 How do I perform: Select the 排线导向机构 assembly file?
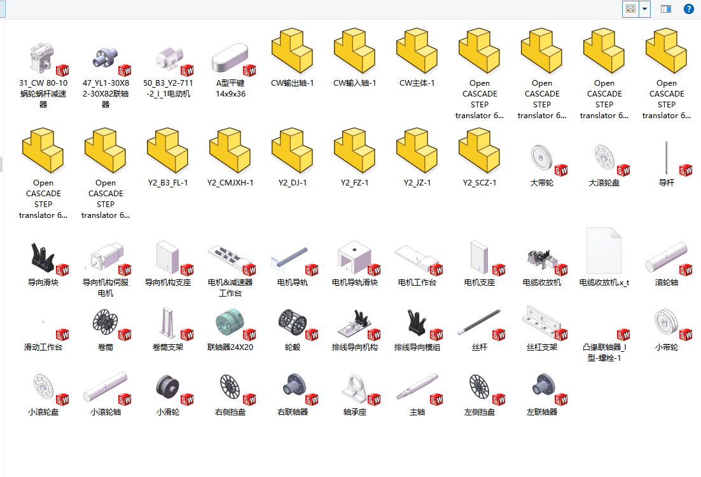[355, 323]
